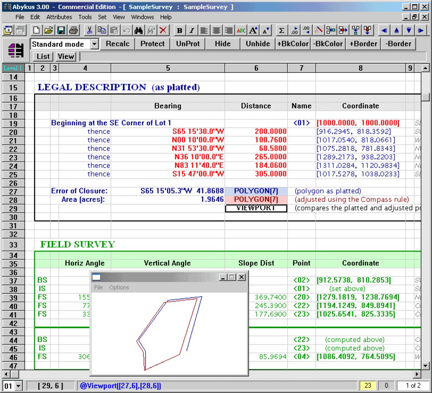Decrease font size with small A icon

(x=266, y=30)
